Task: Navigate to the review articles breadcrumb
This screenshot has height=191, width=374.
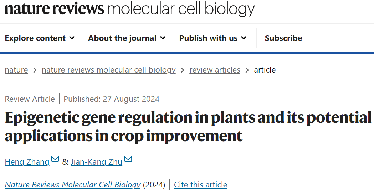Action: point(215,70)
